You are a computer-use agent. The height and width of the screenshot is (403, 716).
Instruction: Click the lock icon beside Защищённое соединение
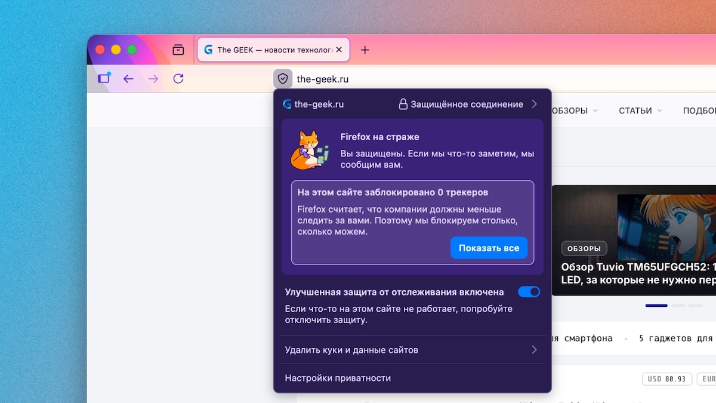point(403,104)
